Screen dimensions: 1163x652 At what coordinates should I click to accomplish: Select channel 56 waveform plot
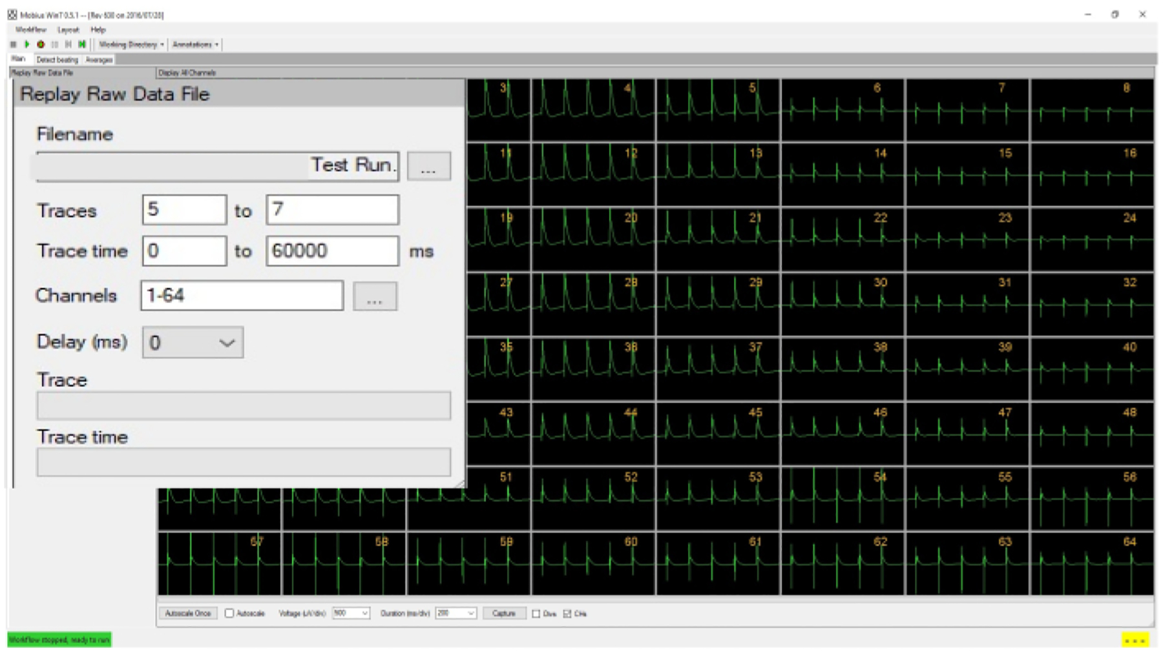tap(1092, 498)
